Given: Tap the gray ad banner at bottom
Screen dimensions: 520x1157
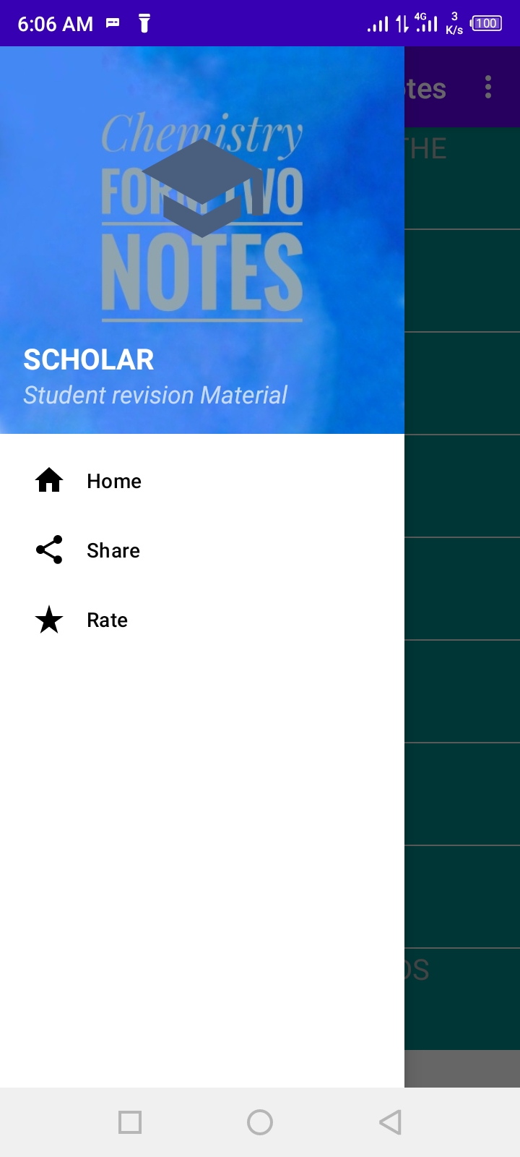Looking at the screenshot, I should click(x=462, y=1069).
